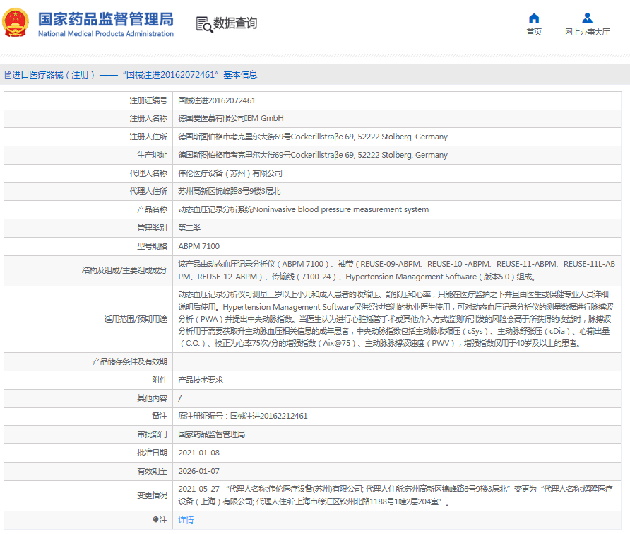
Task: Click the agent name 伟伦医疗设备(苏州)有限公司 cell
Action: point(230,173)
